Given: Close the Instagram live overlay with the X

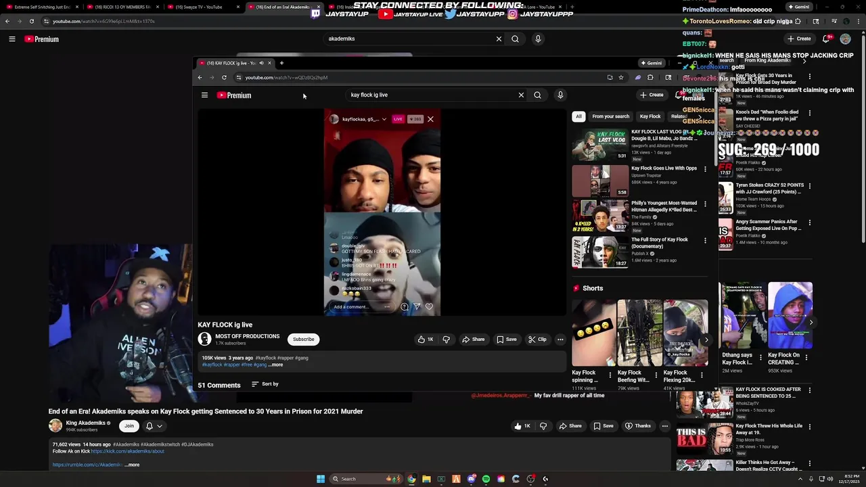Looking at the screenshot, I should click(430, 119).
